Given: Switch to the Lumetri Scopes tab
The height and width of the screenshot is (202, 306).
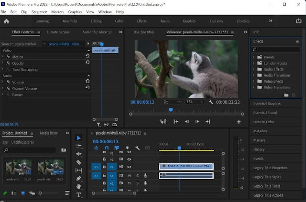Looking at the screenshot, I should [x=58, y=32].
